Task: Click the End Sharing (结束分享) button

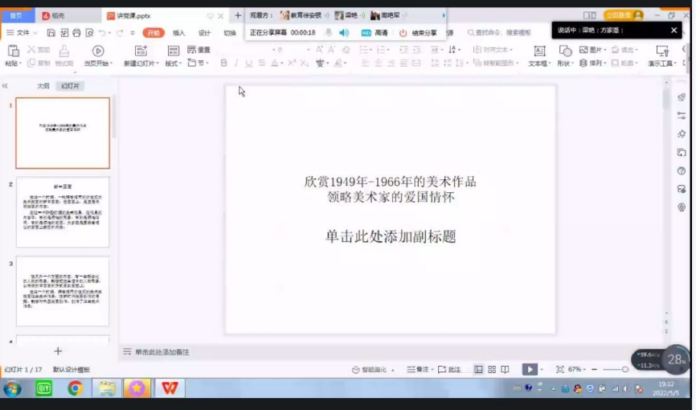Action: 418,33
